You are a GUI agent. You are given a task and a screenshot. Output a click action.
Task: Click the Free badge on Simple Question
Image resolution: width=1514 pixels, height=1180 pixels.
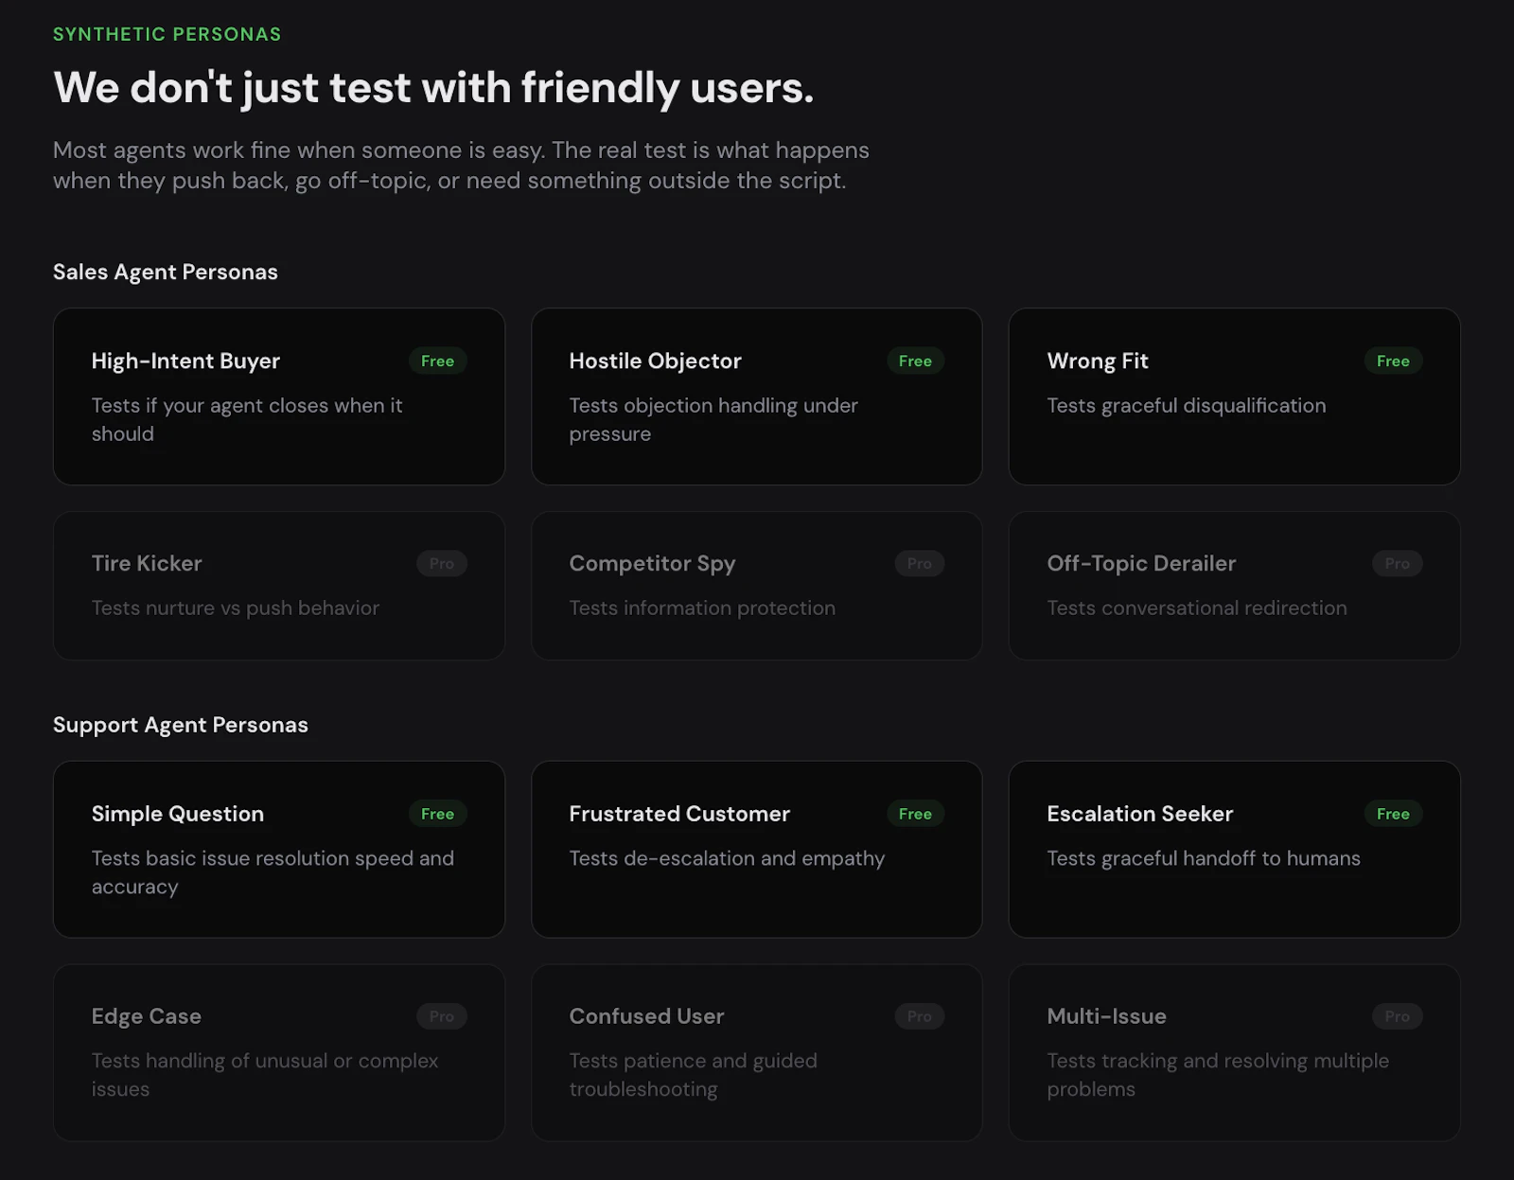438,814
